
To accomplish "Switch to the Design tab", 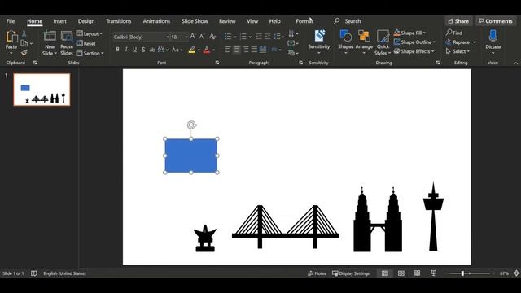I will click(86, 21).
